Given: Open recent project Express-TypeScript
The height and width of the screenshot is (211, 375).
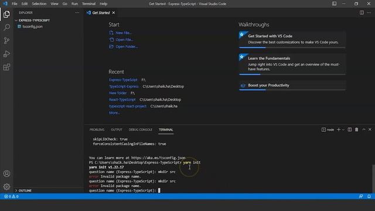Looking at the screenshot, I should (123, 80).
